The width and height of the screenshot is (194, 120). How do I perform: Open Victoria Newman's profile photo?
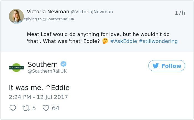click(x=16, y=16)
